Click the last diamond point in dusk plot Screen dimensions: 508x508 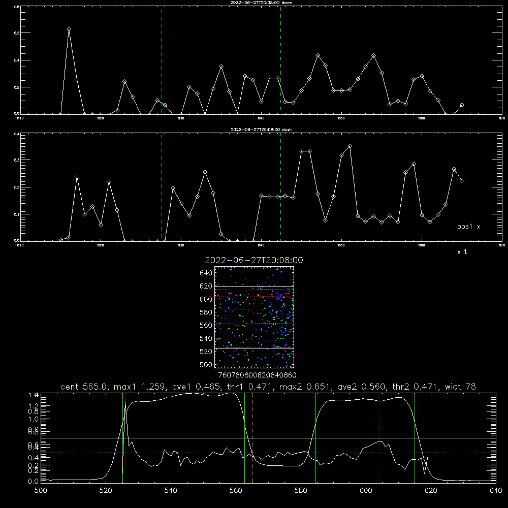(x=462, y=181)
